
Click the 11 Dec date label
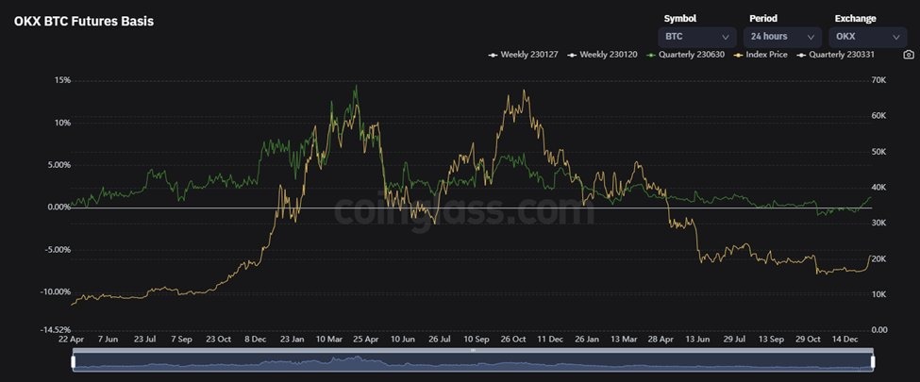click(550, 340)
